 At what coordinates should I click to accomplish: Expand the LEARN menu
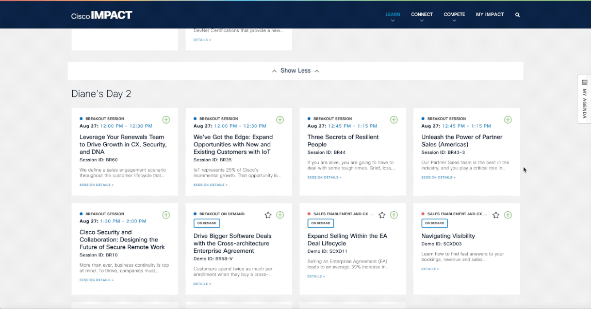[392, 16]
